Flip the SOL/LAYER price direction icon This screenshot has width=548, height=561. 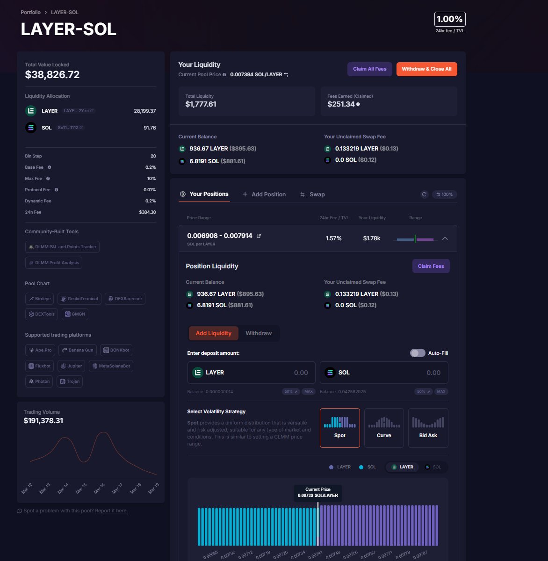(286, 75)
